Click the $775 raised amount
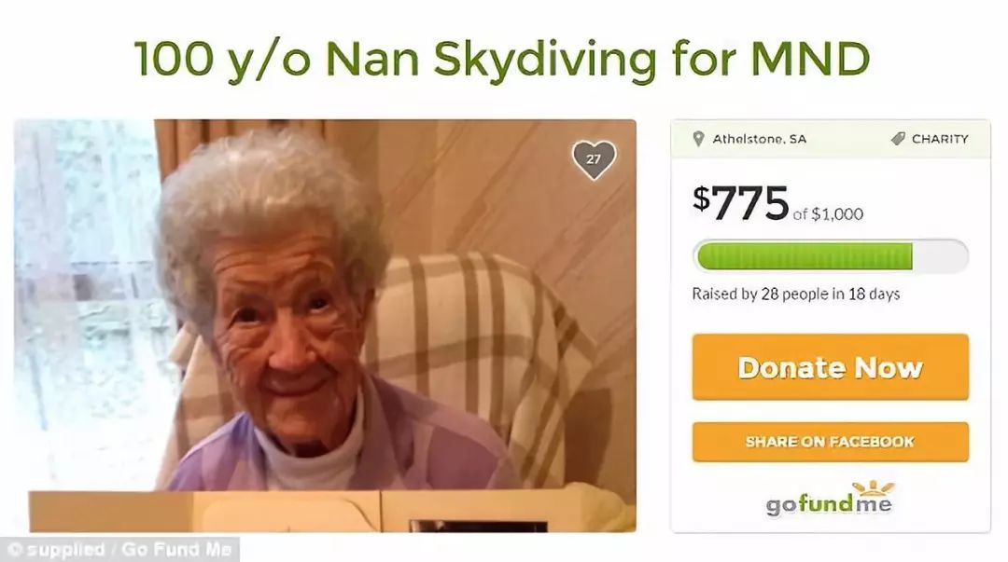The width and height of the screenshot is (1008, 562). 740,203
